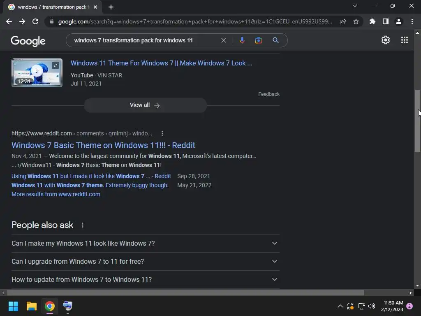Expand 'How to update from Windows 7 to Windows 11?'
The width and height of the screenshot is (421, 316).
[x=145, y=279]
